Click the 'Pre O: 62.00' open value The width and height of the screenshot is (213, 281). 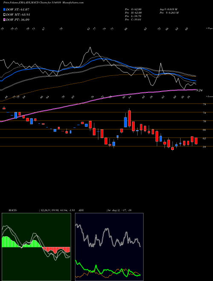point(133,9)
